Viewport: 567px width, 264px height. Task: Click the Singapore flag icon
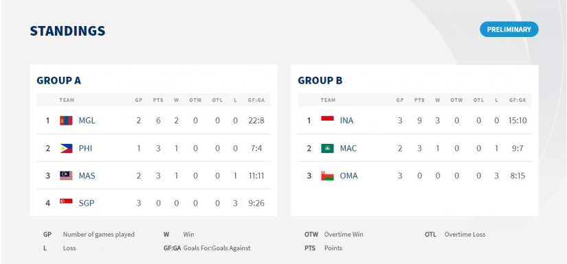point(66,201)
